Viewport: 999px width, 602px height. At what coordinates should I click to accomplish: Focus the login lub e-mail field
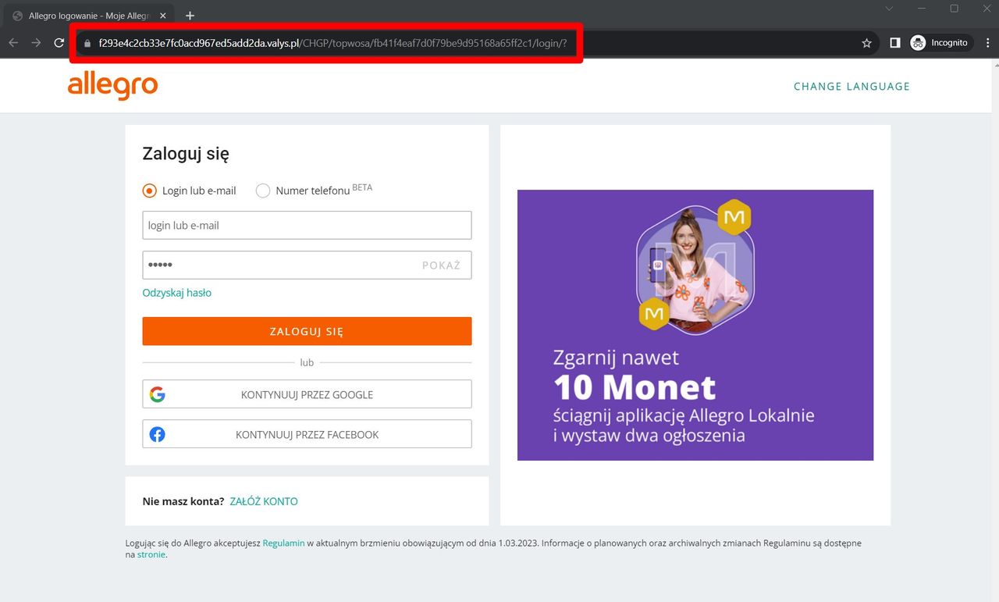click(307, 225)
